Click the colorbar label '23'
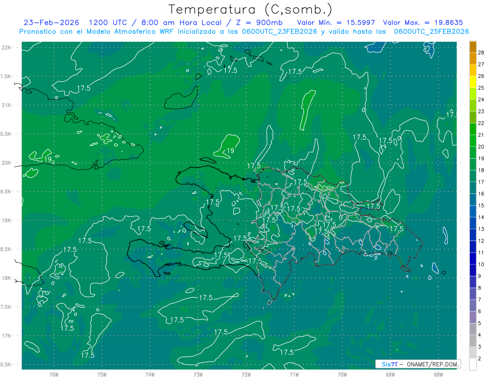 point(481,111)
